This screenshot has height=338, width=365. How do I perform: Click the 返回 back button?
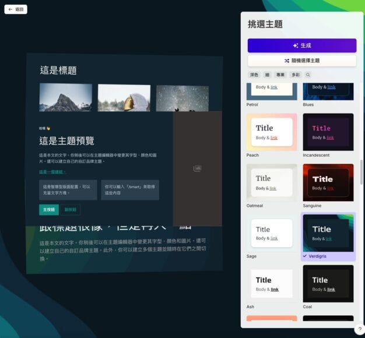[x=16, y=9]
